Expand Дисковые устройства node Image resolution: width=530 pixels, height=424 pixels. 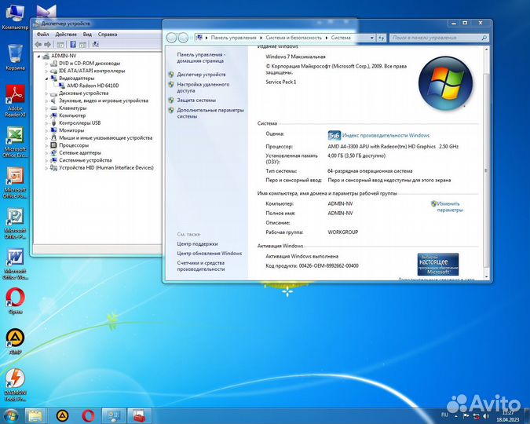[x=46, y=93]
